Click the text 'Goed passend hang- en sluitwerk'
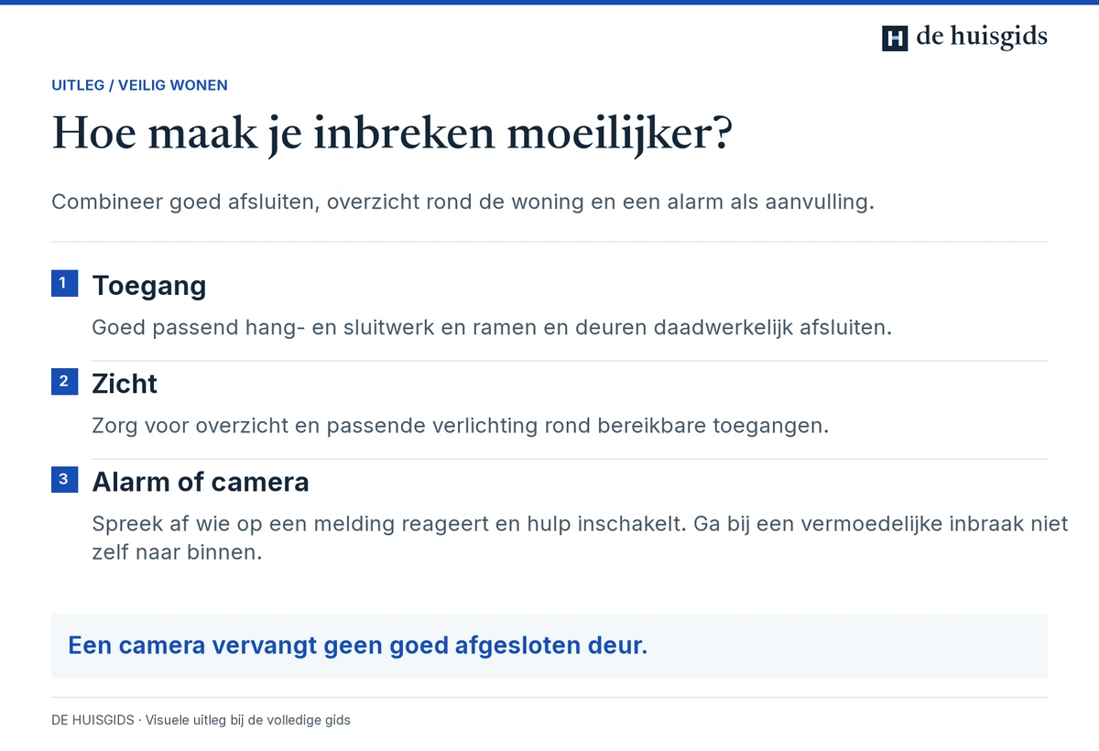Screen dimensions: 1099x751 point(492,327)
